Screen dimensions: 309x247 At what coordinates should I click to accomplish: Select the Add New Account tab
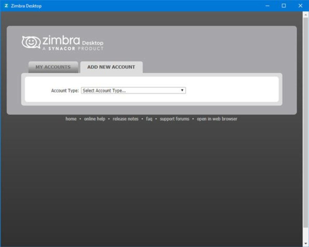tap(111, 67)
